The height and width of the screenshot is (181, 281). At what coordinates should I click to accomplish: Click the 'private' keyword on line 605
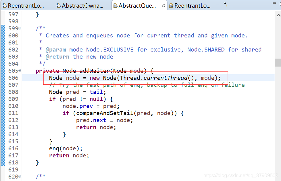coord(47,71)
